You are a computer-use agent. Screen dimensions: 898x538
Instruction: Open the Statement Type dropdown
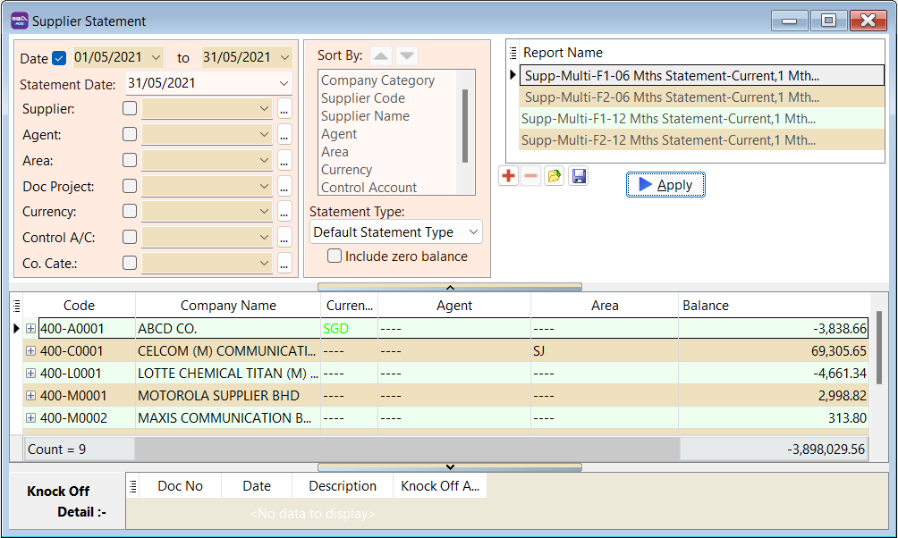(473, 232)
